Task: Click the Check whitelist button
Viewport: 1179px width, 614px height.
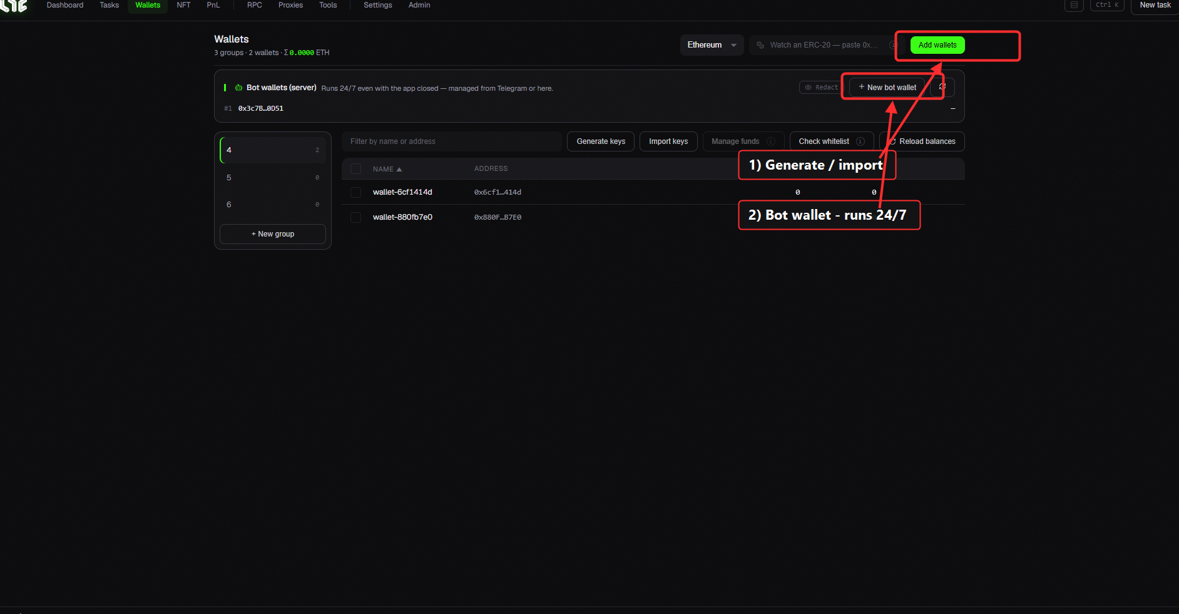Action: click(832, 141)
